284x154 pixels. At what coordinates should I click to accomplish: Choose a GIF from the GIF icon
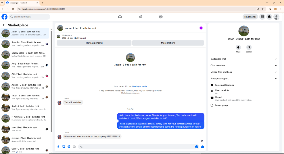[x=74, y=147]
